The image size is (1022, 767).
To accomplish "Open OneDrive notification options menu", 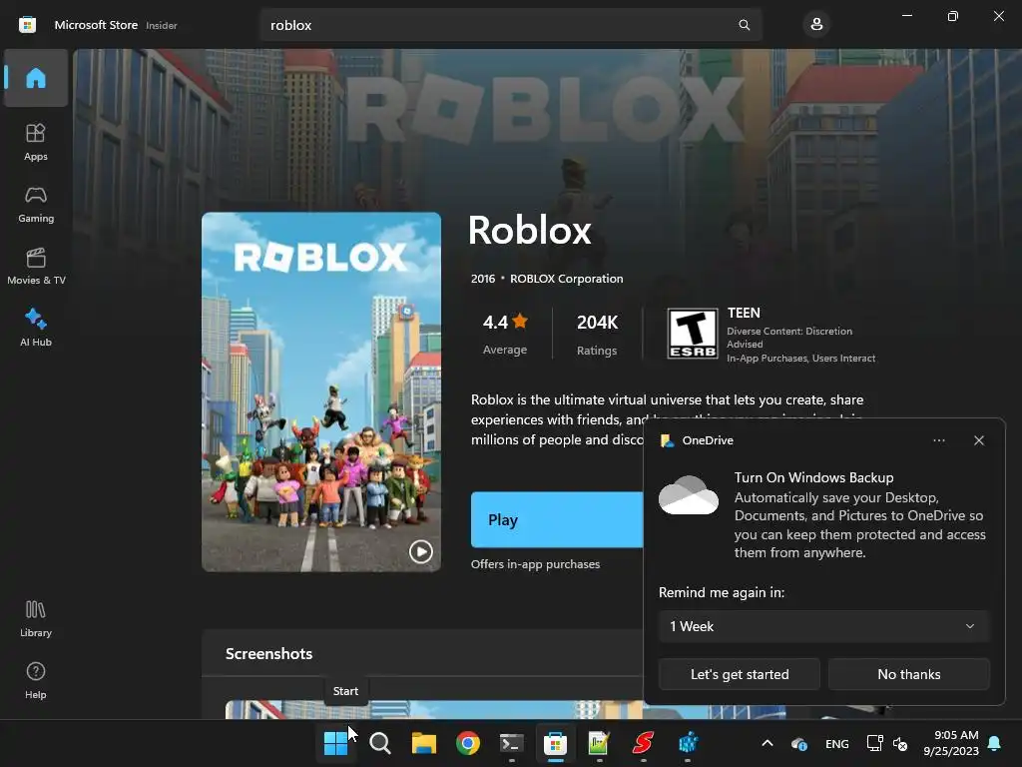I will click(x=938, y=440).
